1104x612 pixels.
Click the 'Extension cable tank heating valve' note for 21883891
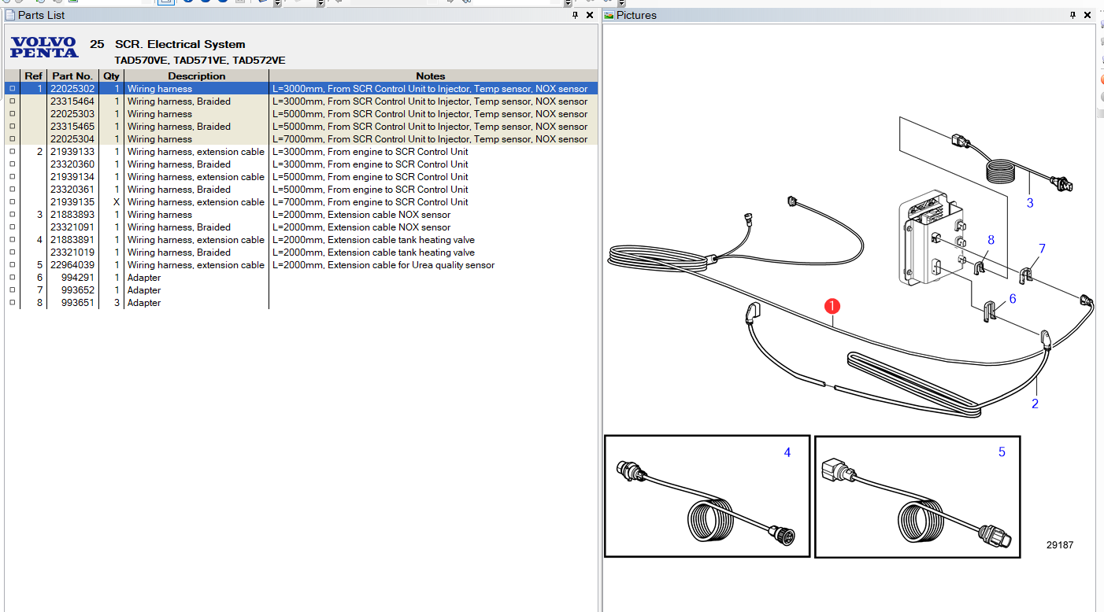(x=374, y=240)
